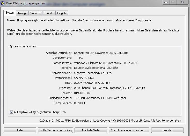190x136 pixels.
Task: Click the 'Prozessor:' label
Action: click(66, 88)
